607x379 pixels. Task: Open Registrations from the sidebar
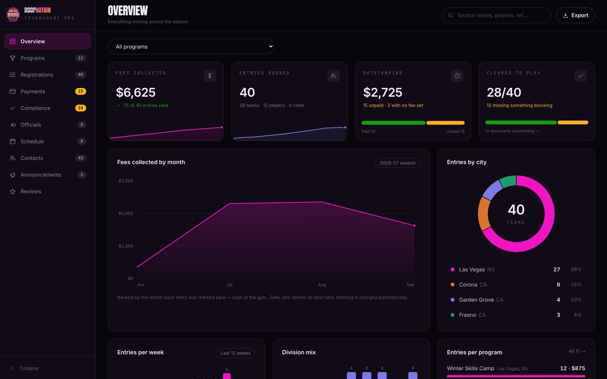click(47, 75)
